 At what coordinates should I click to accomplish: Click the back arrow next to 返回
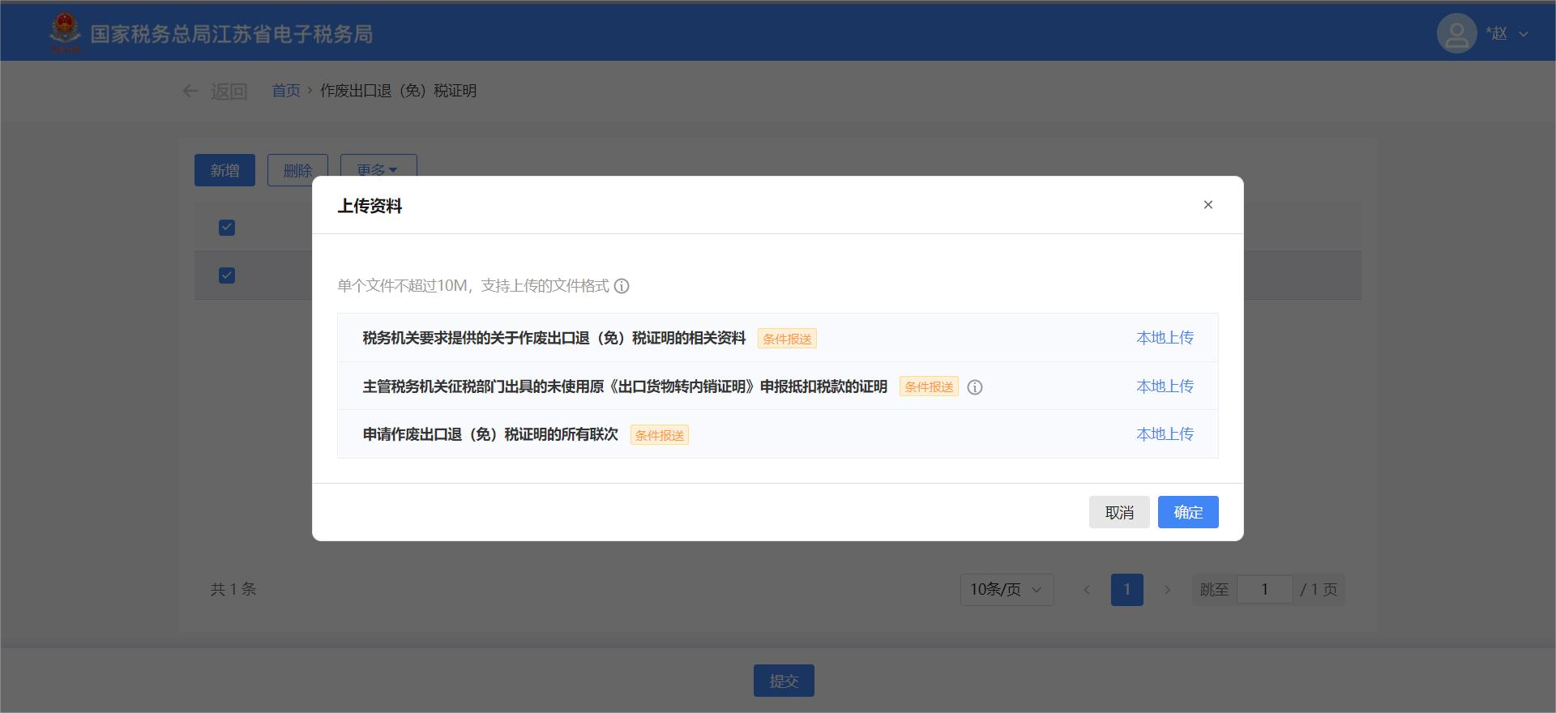(190, 91)
